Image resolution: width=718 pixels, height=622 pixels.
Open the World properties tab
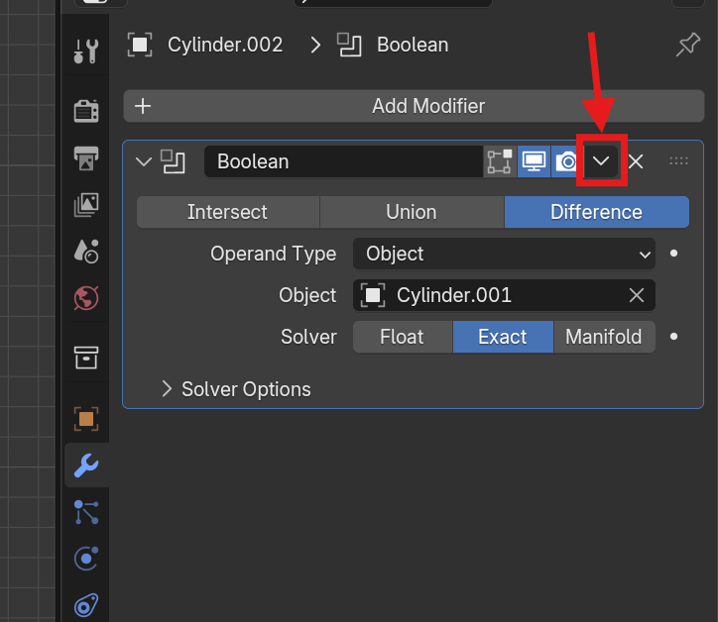coord(86,298)
